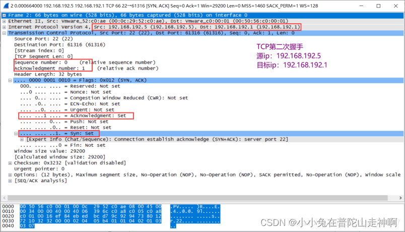This screenshot has width=405, height=232.
Task: Expand the Expert Info entry
Action: (x=22, y=139)
